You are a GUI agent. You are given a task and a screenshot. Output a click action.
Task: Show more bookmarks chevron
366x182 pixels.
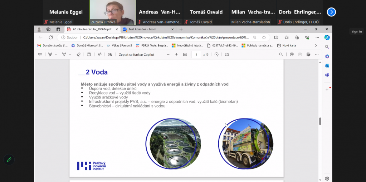click(x=316, y=46)
